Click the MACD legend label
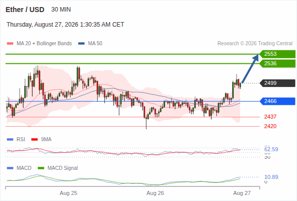The width and height of the screenshot is (297, 201). (x=24, y=168)
